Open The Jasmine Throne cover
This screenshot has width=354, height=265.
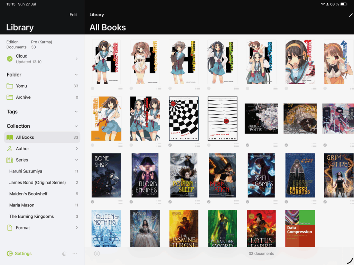click(x=184, y=228)
